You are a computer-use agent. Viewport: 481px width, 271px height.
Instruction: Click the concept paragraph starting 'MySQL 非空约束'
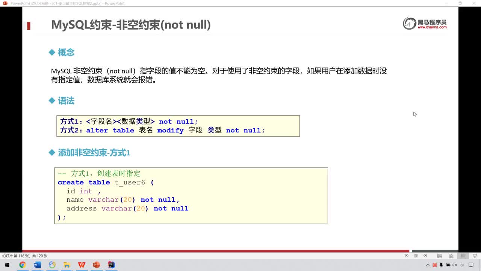click(x=219, y=75)
